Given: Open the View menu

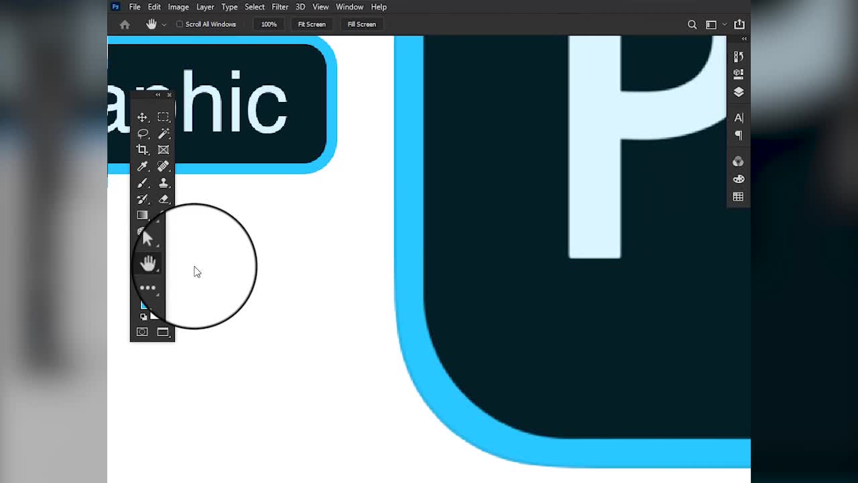Looking at the screenshot, I should 320,7.
